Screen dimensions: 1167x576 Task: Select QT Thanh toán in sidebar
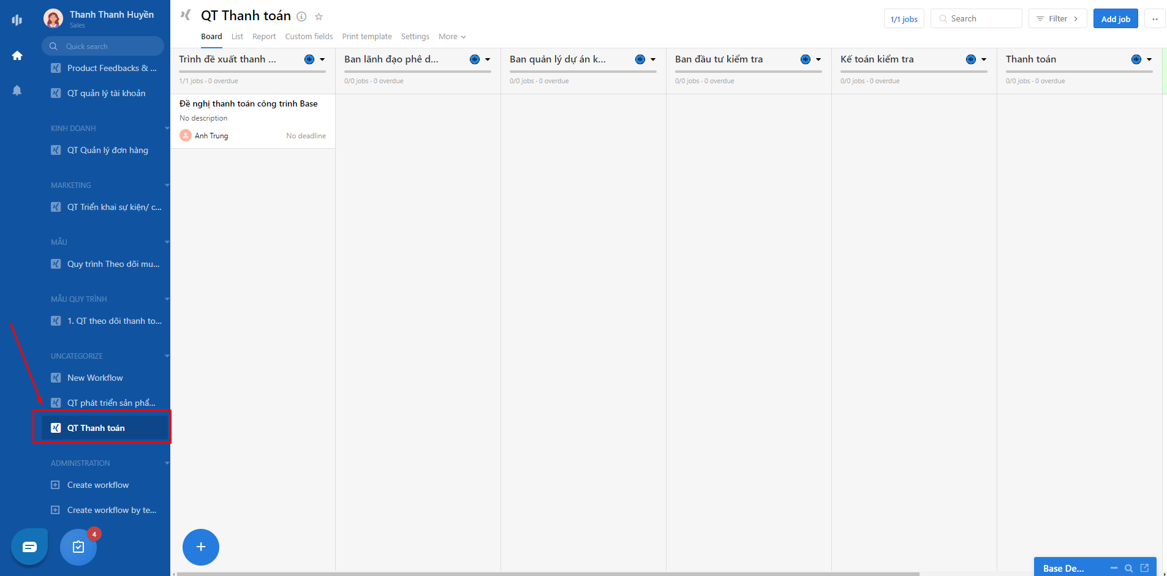click(104, 428)
